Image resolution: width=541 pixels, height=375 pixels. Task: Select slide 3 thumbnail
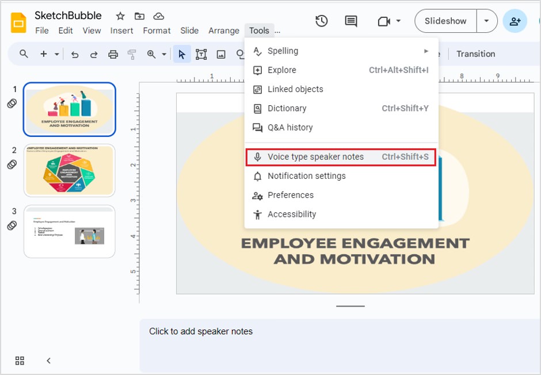69,231
